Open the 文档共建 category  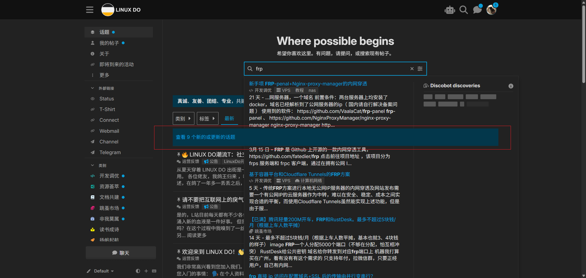coord(119,197)
